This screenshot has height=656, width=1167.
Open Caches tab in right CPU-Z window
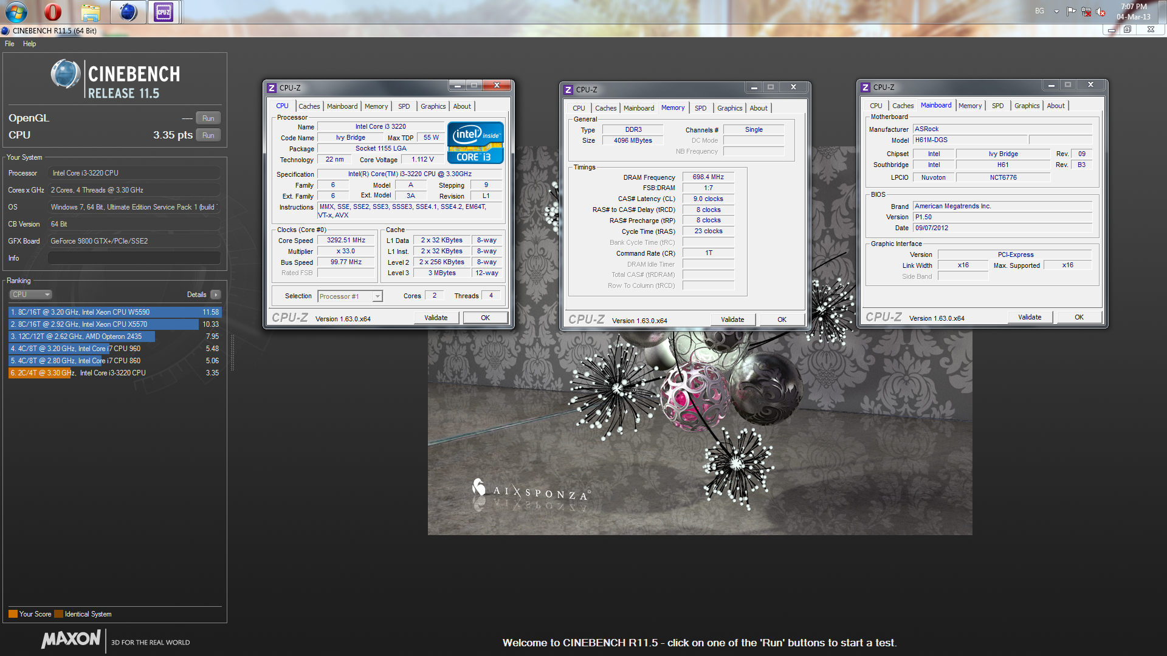tap(903, 106)
